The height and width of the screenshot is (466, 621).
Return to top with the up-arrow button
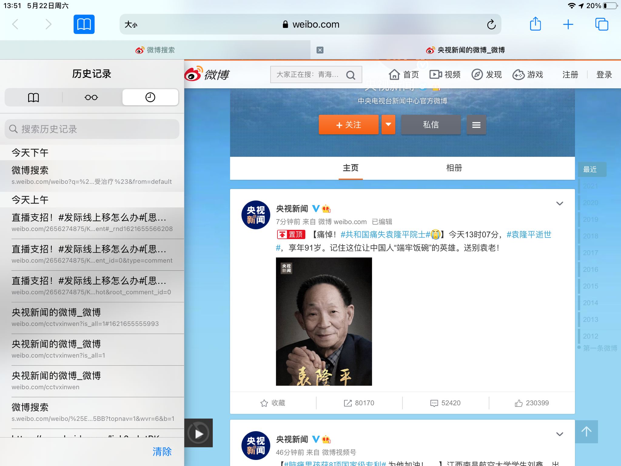click(586, 431)
